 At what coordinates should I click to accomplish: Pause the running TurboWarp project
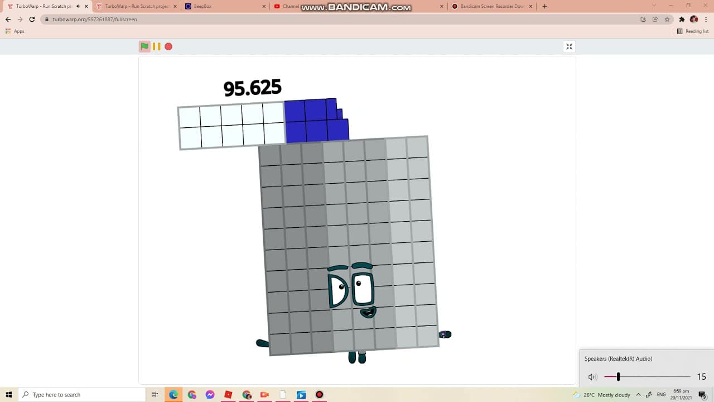(x=157, y=46)
